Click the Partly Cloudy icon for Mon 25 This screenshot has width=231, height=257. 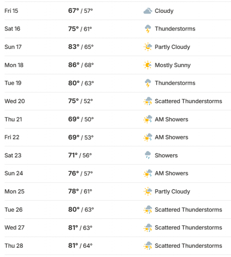point(148,192)
